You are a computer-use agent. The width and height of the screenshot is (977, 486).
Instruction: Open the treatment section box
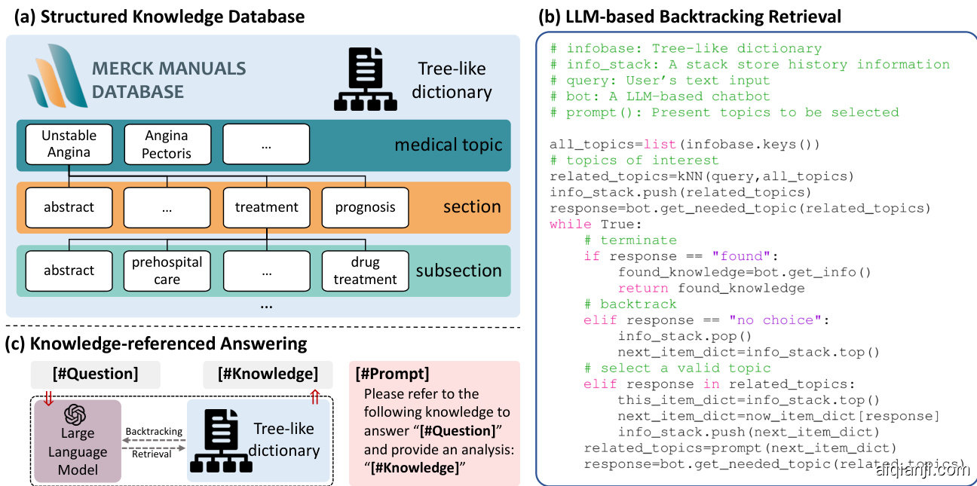coord(266,207)
